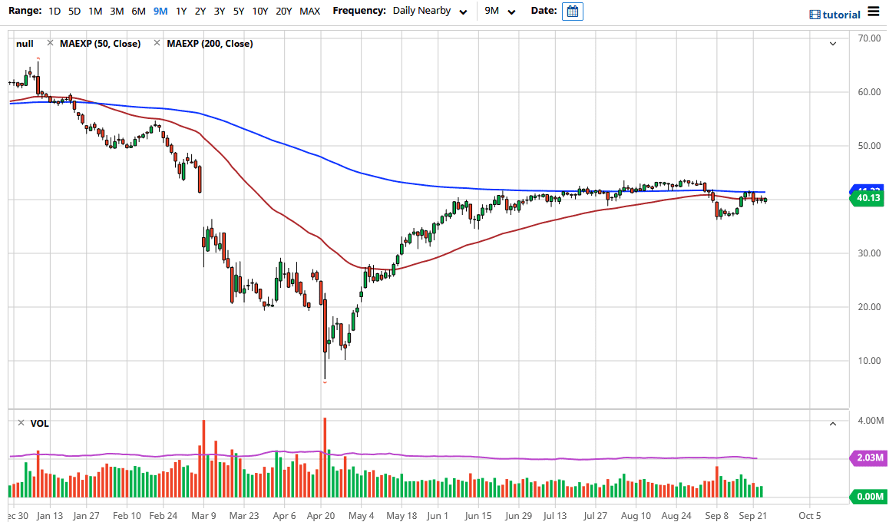
Task: Collapse the main chart pane chevron
Action: tap(832, 44)
